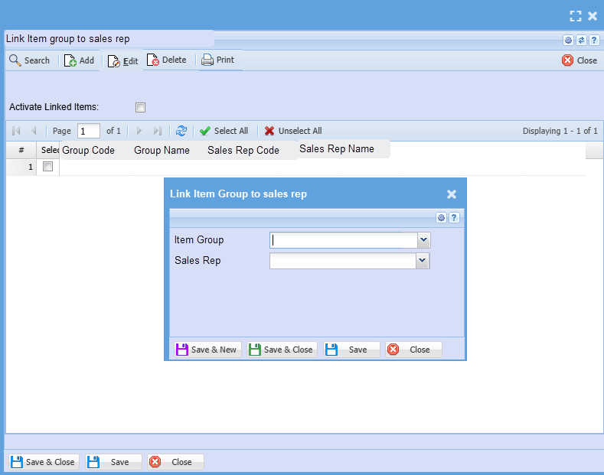Go to the next page arrow
This screenshot has width=604, height=475.
139,131
